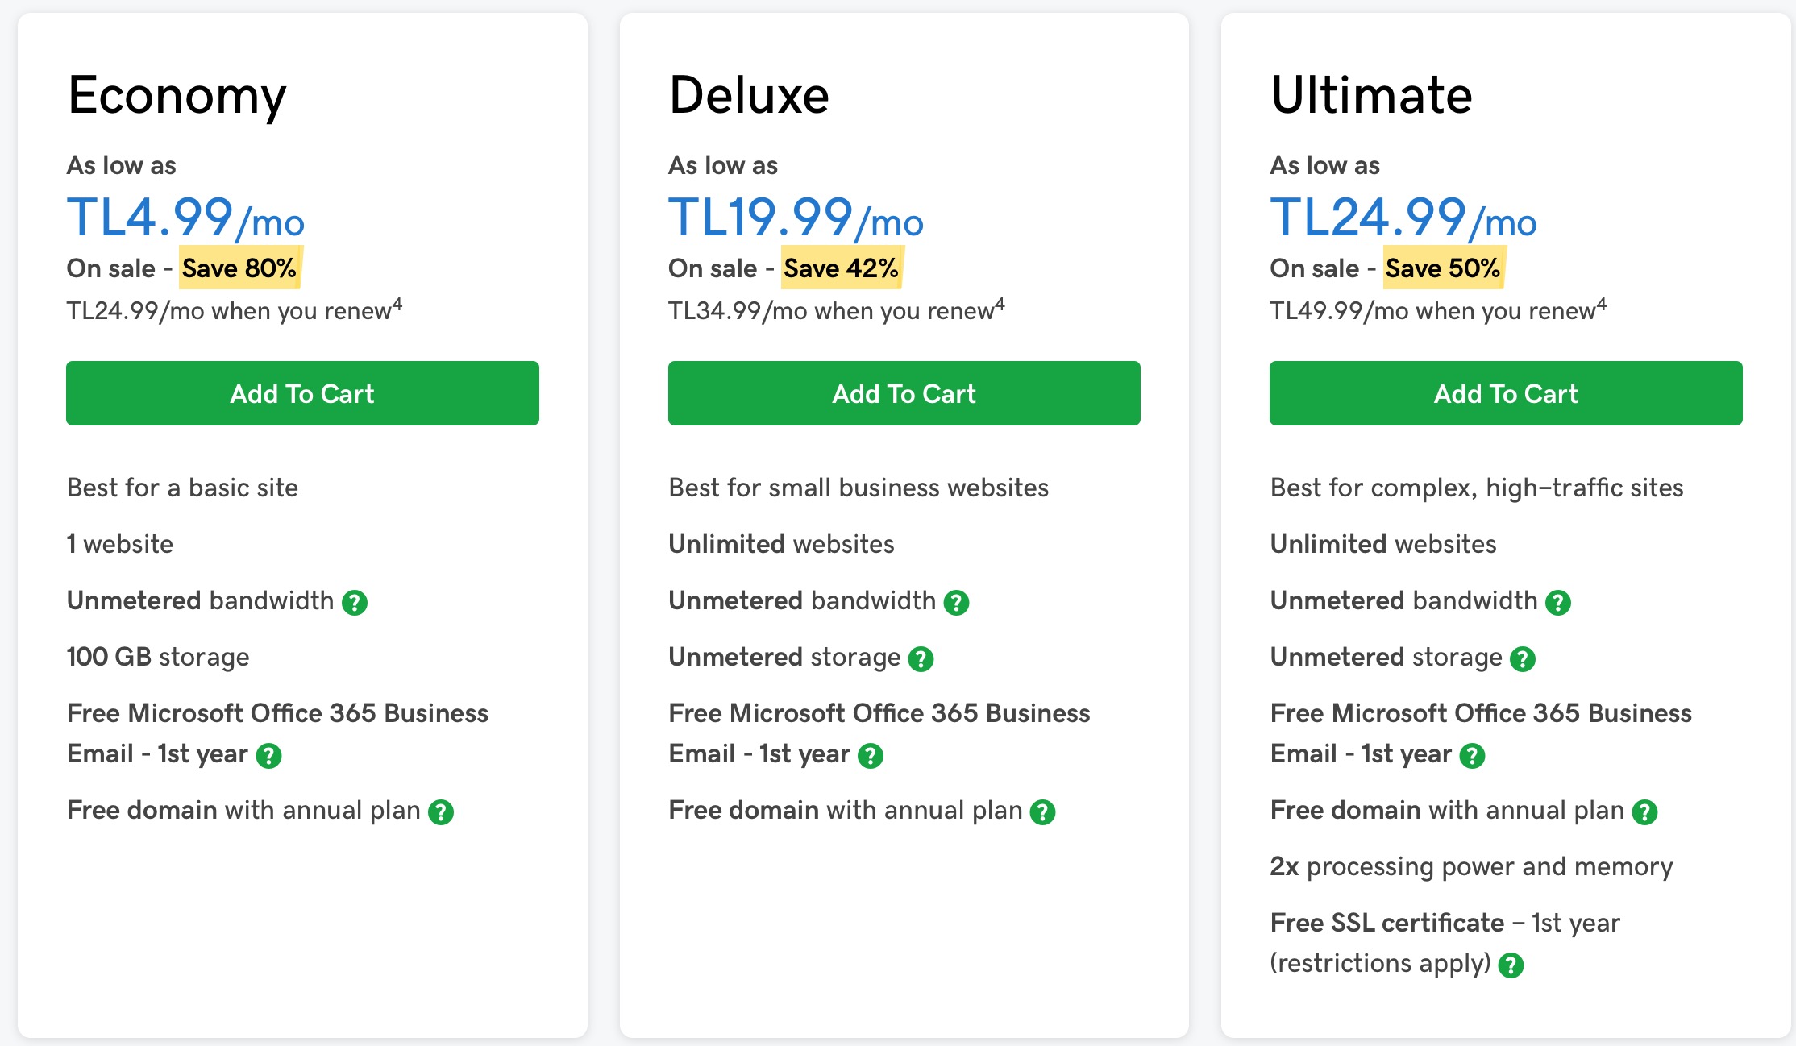The width and height of the screenshot is (1796, 1046).
Task: Click Deluxe renewal footnote 4 superscript
Action: (1000, 305)
